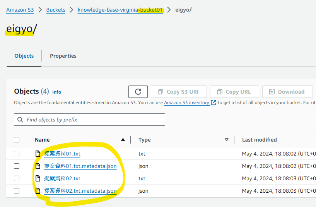Viewport: 316px width, 207px height.
Task: Click the txt type cell for 提案資料01.txt
Action: (x=142, y=154)
